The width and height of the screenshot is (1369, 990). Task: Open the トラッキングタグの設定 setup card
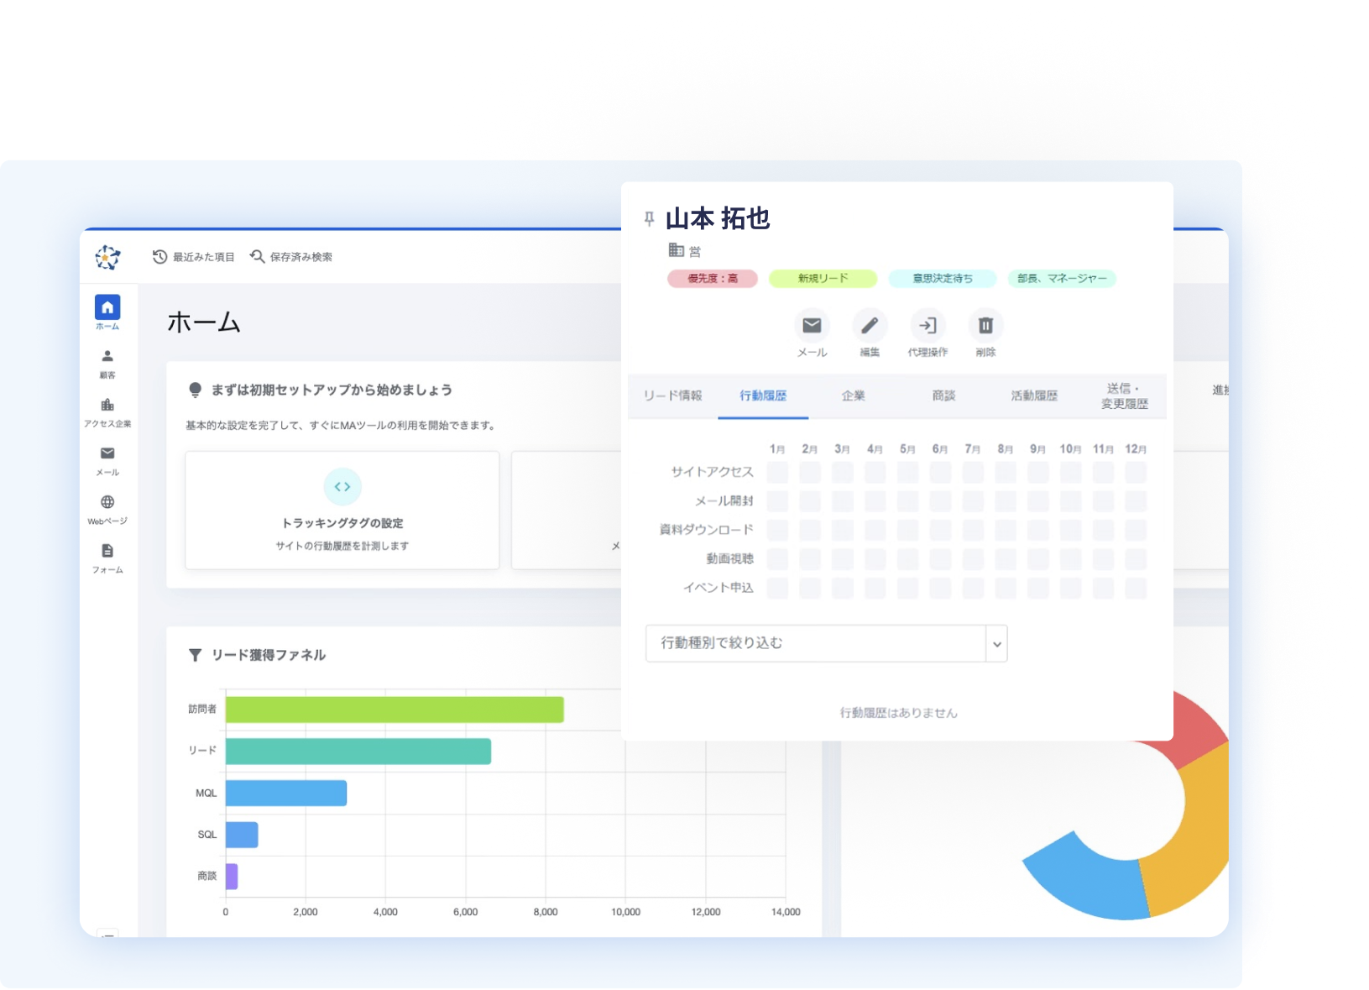[x=342, y=510]
